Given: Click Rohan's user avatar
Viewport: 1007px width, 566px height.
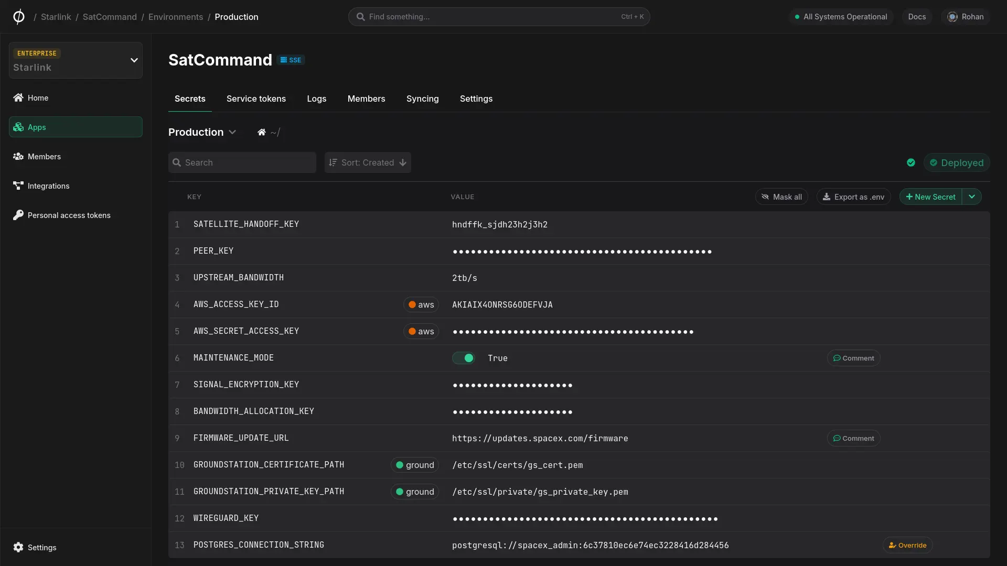Looking at the screenshot, I should tap(952, 17).
